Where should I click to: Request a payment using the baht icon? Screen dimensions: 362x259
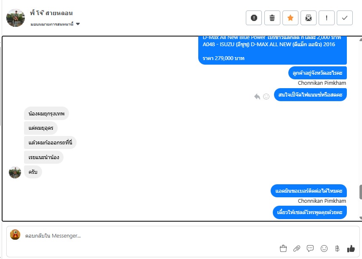pyautogui.click(x=337, y=249)
